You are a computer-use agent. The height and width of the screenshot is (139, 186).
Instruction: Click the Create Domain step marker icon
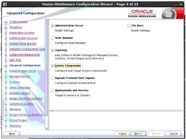click(6, 22)
